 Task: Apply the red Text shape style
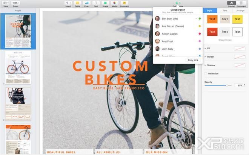212,32
